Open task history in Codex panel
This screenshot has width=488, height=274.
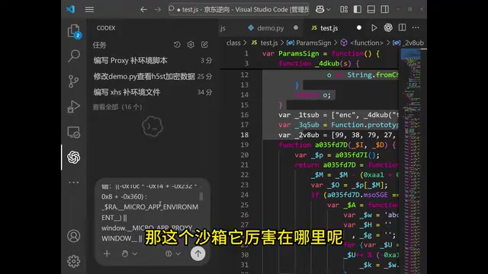pyautogui.click(x=177, y=45)
